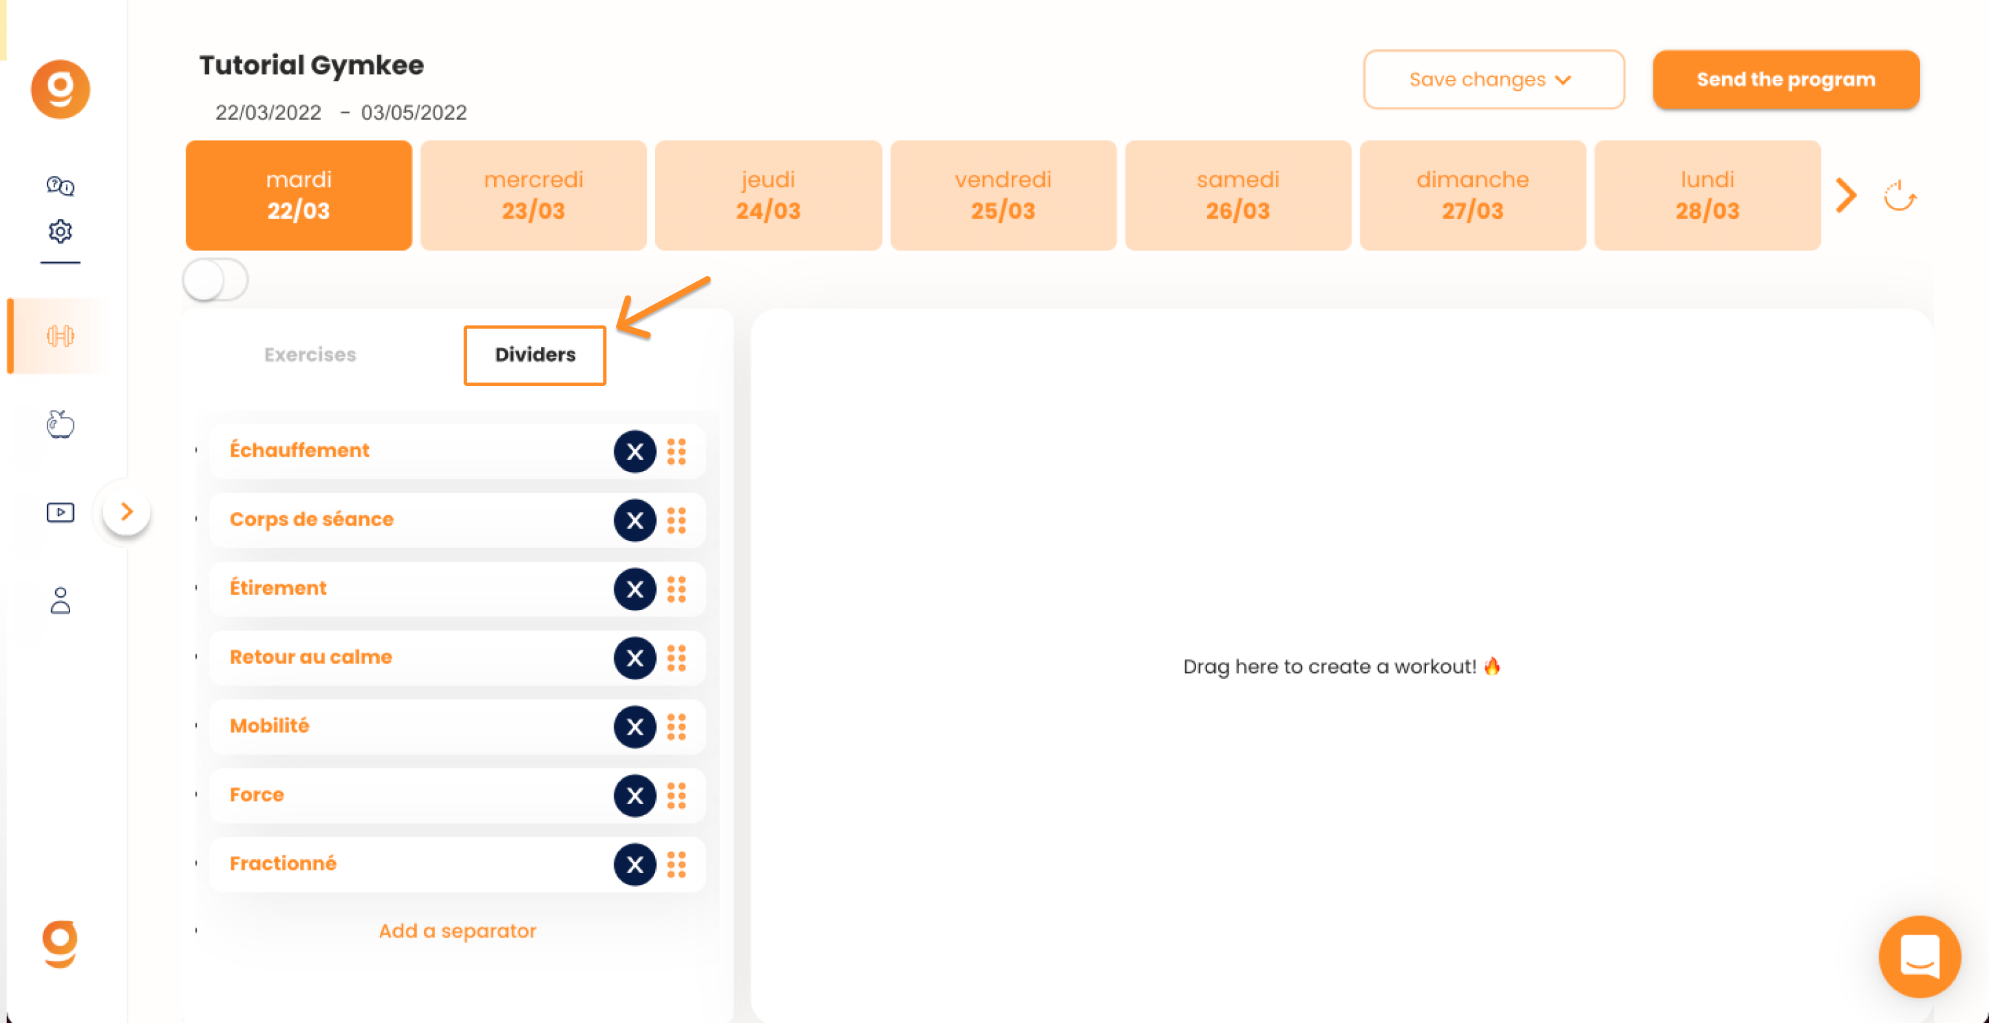This screenshot has height=1023, width=1989.
Task: Go to next week with the chevron
Action: pos(1846,196)
